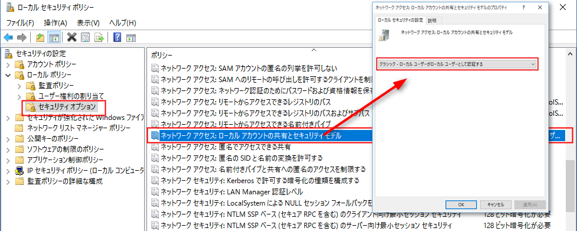The image size is (577, 231).
Task: Click the Delete X toolbar icon
Action: pos(72,37)
